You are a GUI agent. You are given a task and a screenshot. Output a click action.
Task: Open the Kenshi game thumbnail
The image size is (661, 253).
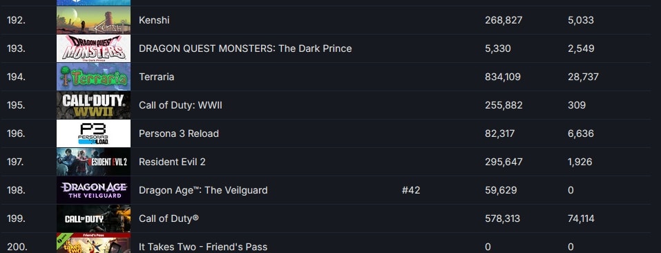93,20
